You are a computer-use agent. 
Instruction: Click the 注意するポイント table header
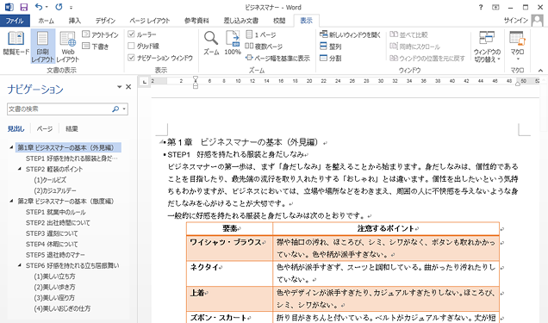pos(386,229)
